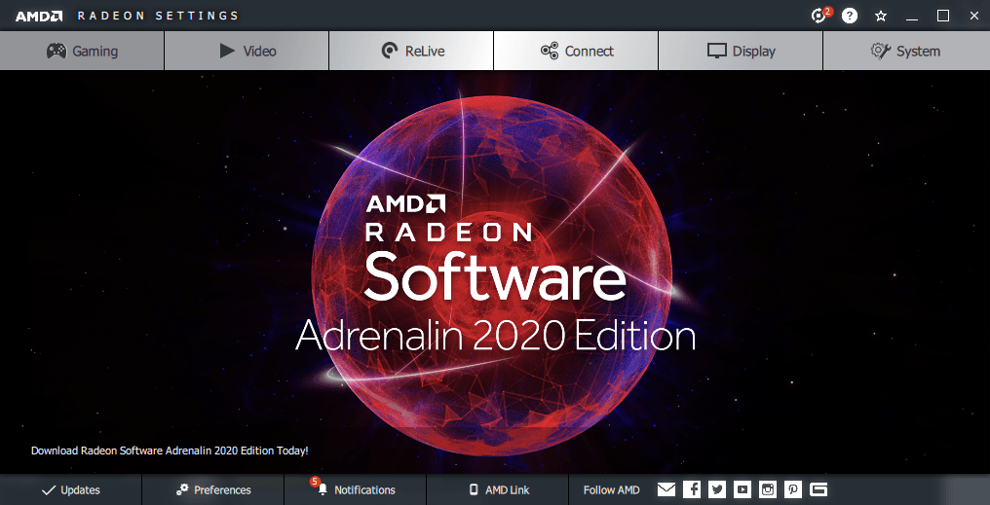The height and width of the screenshot is (505, 990).
Task: Maximize the Radeon Settings window
Action: (943, 16)
